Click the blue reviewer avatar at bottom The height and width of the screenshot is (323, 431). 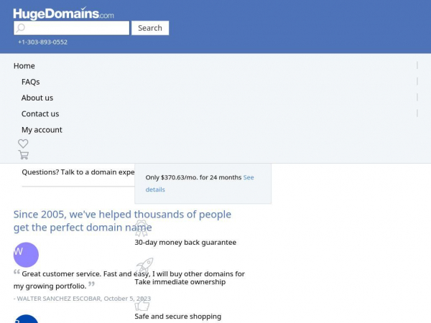pos(26,319)
